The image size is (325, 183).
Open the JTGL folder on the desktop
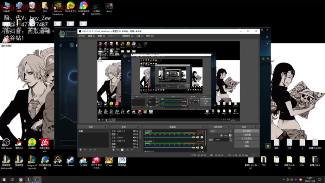tap(302, 161)
